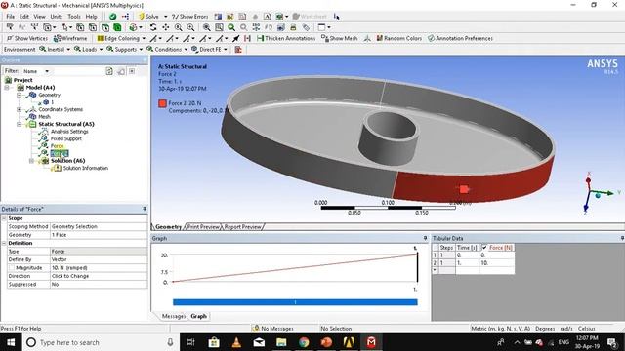Click 'Click to Change' direction field

point(99,276)
